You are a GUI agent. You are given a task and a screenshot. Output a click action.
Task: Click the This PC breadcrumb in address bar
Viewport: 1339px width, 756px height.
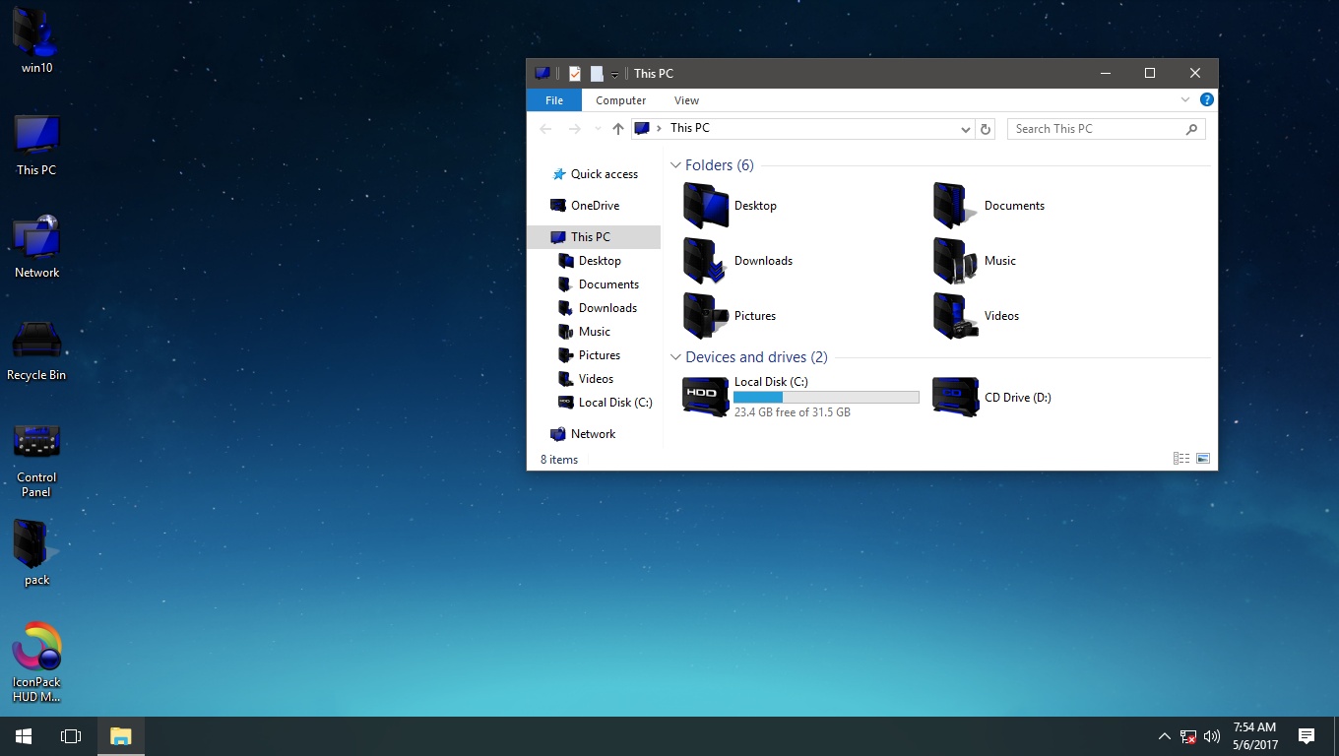click(x=689, y=128)
